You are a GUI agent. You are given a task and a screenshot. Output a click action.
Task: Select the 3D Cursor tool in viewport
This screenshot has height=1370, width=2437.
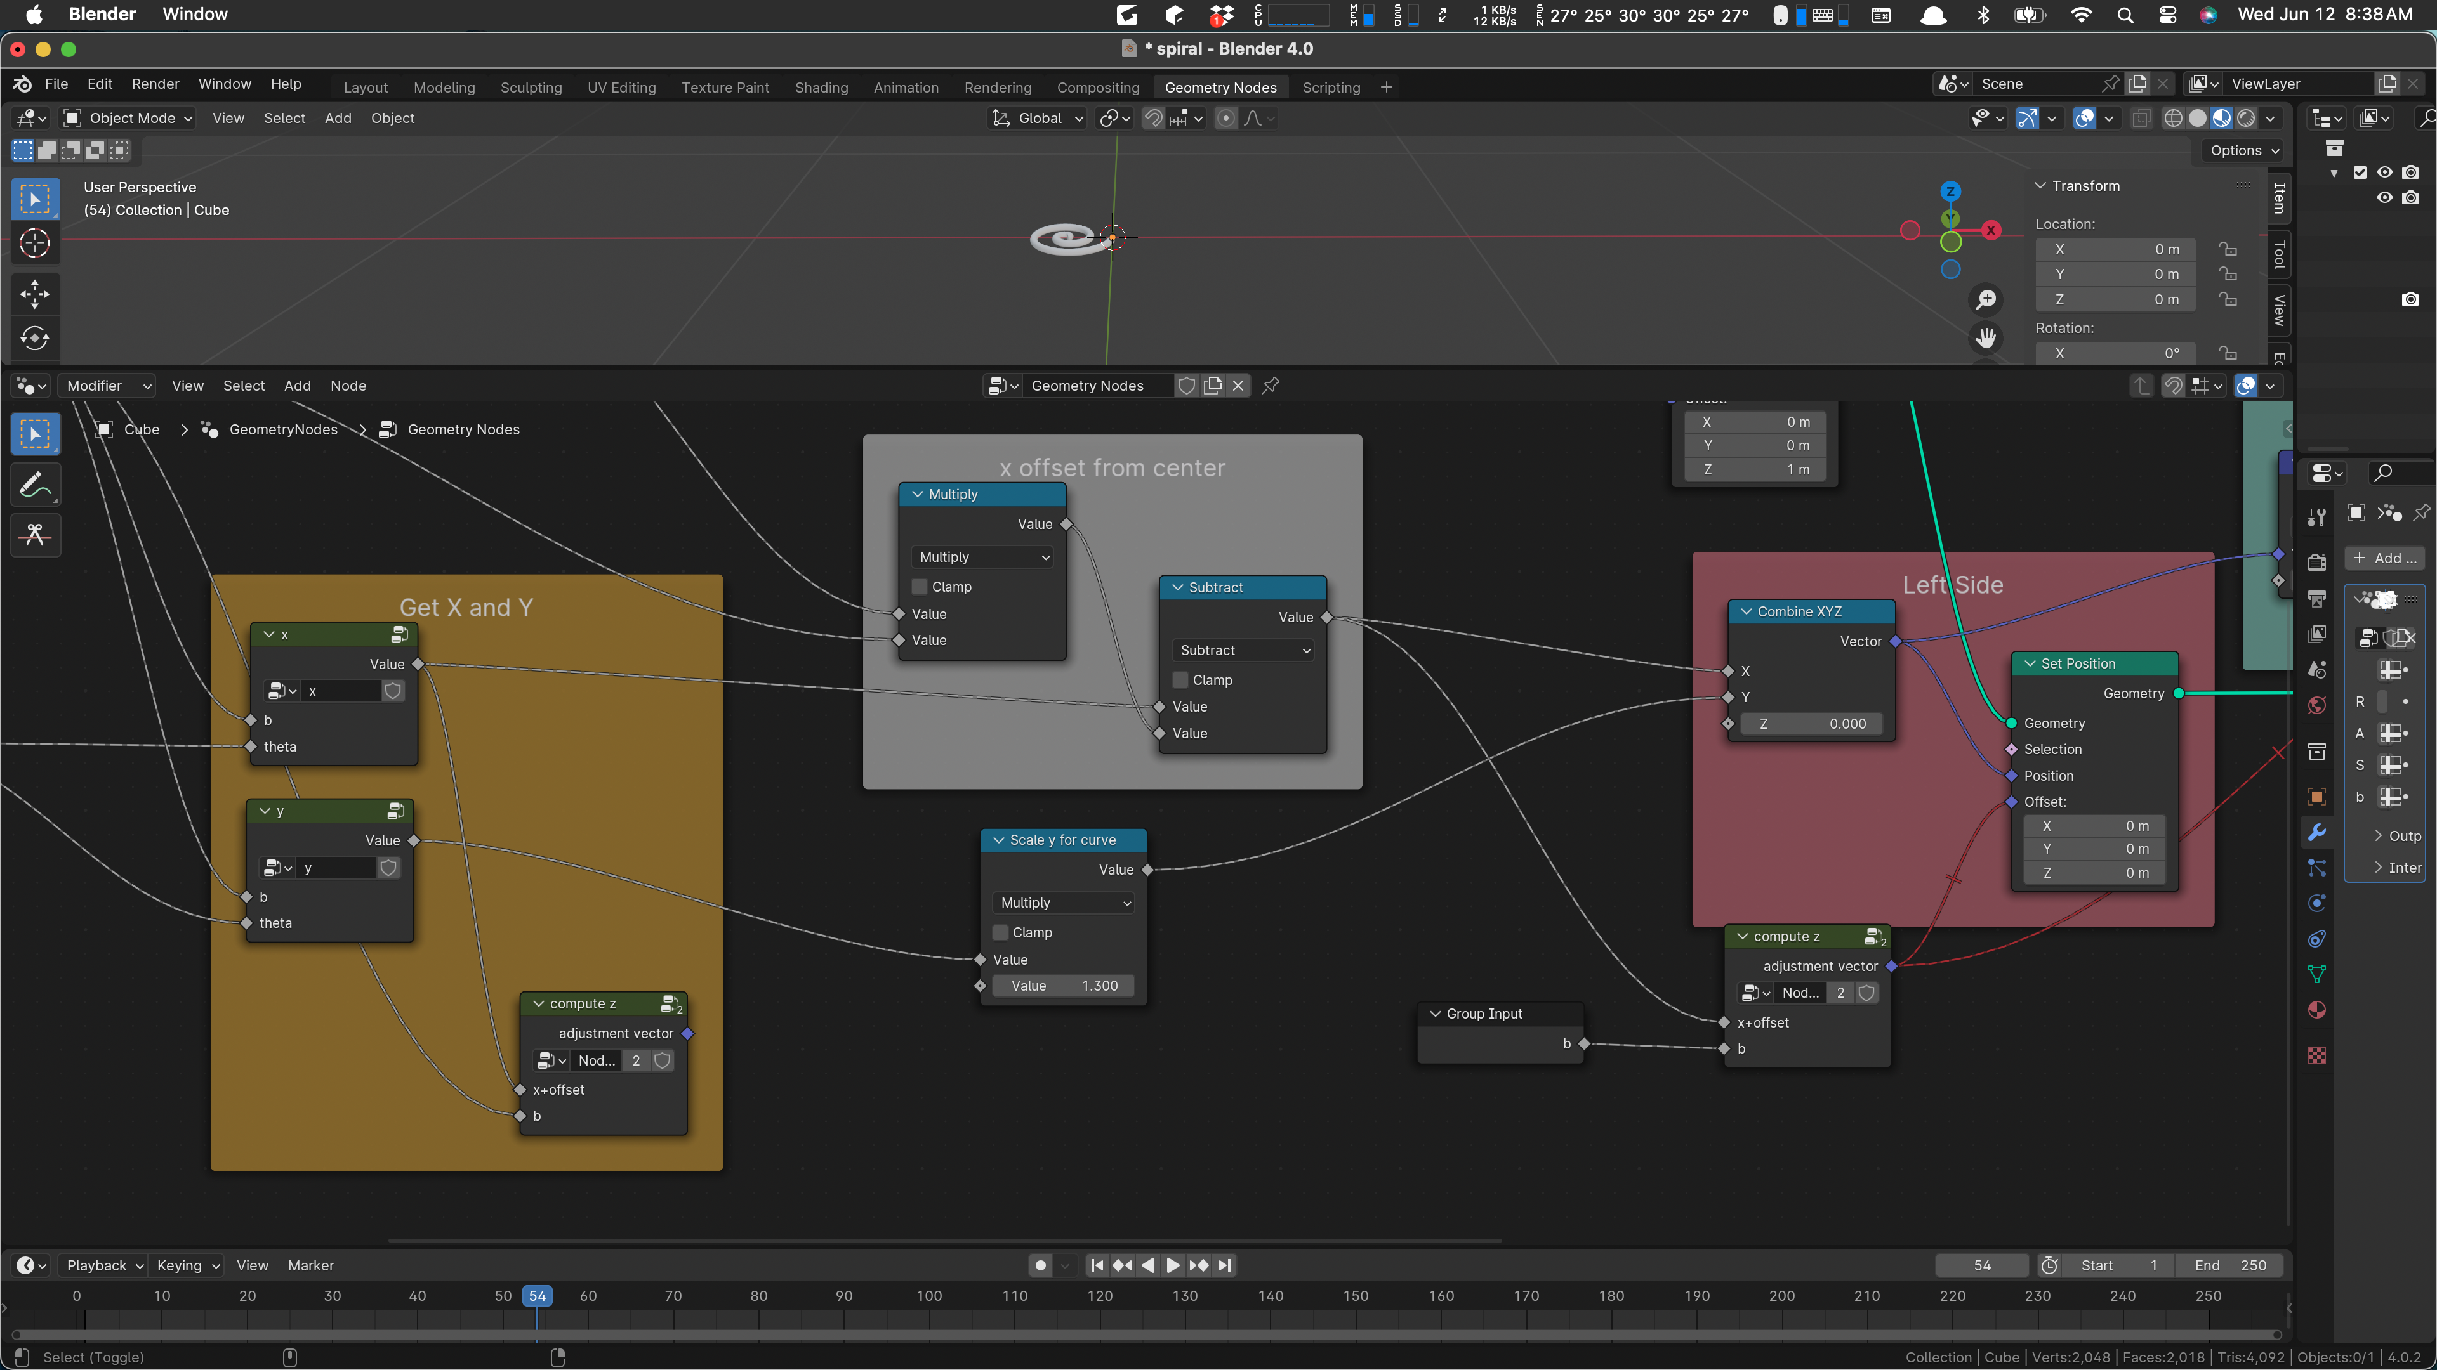pyautogui.click(x=35, y=243)
